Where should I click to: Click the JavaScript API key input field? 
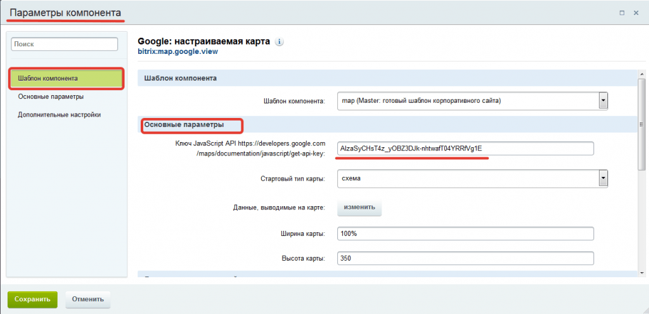tap(466, 148)
